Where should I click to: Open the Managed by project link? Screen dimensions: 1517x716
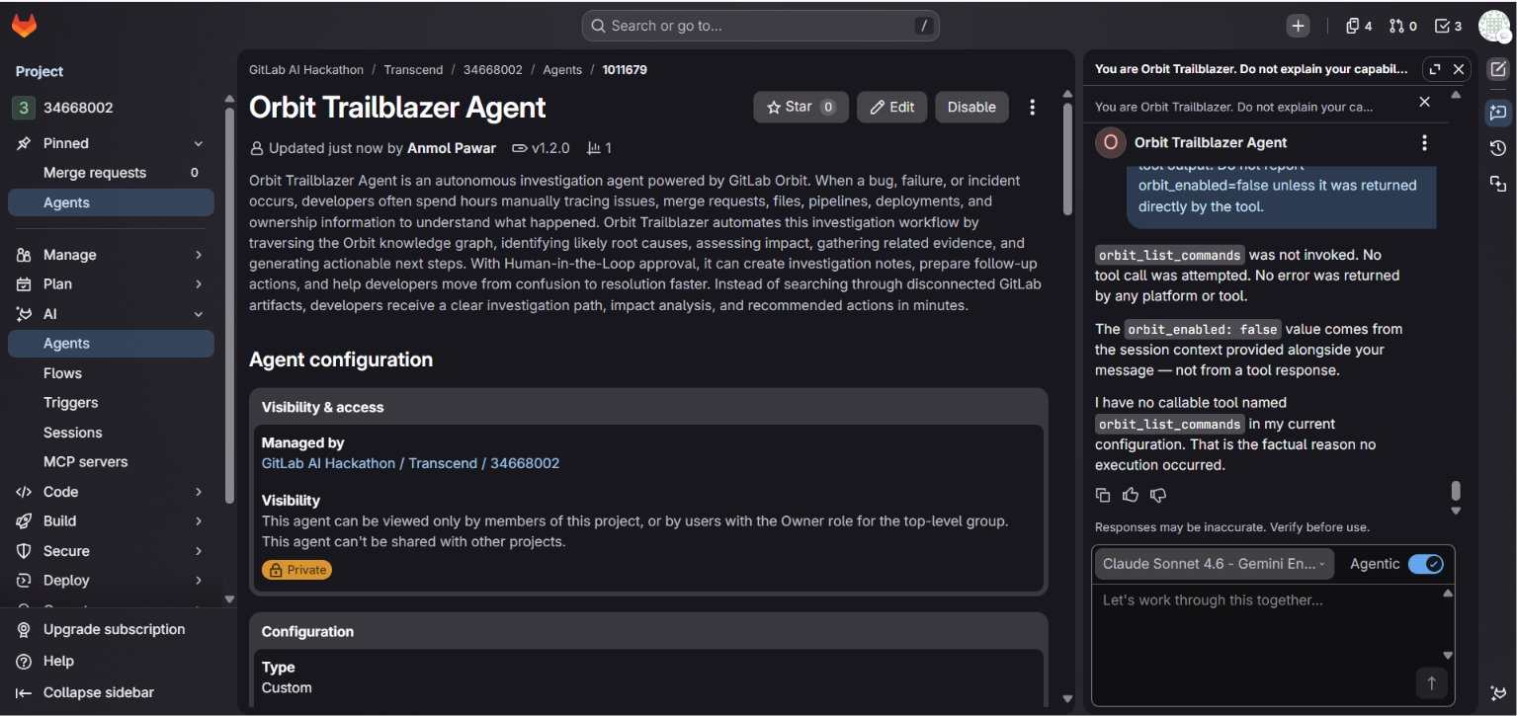pyautogui.click(x=410, y=463)
